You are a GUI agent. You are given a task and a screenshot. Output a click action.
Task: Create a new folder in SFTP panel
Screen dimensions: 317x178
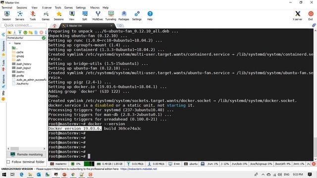[x=31, y=32]
